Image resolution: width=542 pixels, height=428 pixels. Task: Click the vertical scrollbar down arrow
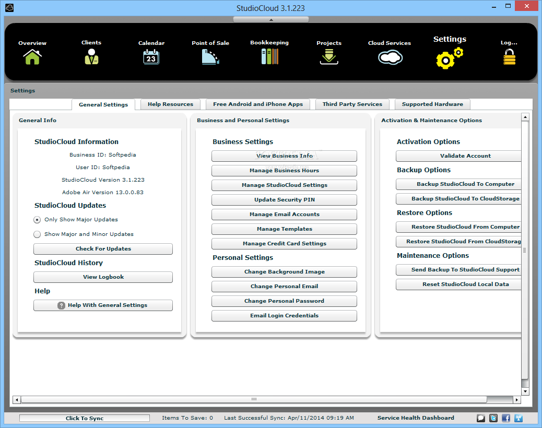tap(525, 391)
